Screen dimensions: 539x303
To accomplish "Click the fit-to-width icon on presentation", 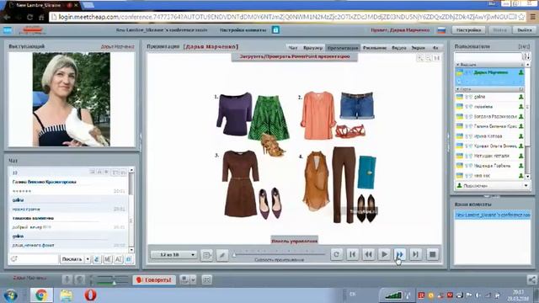I will tap(436, 58).
